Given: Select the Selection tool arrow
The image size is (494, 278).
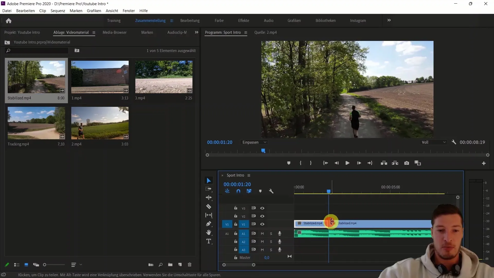Looking at the screenshot, I should point(209,180).
